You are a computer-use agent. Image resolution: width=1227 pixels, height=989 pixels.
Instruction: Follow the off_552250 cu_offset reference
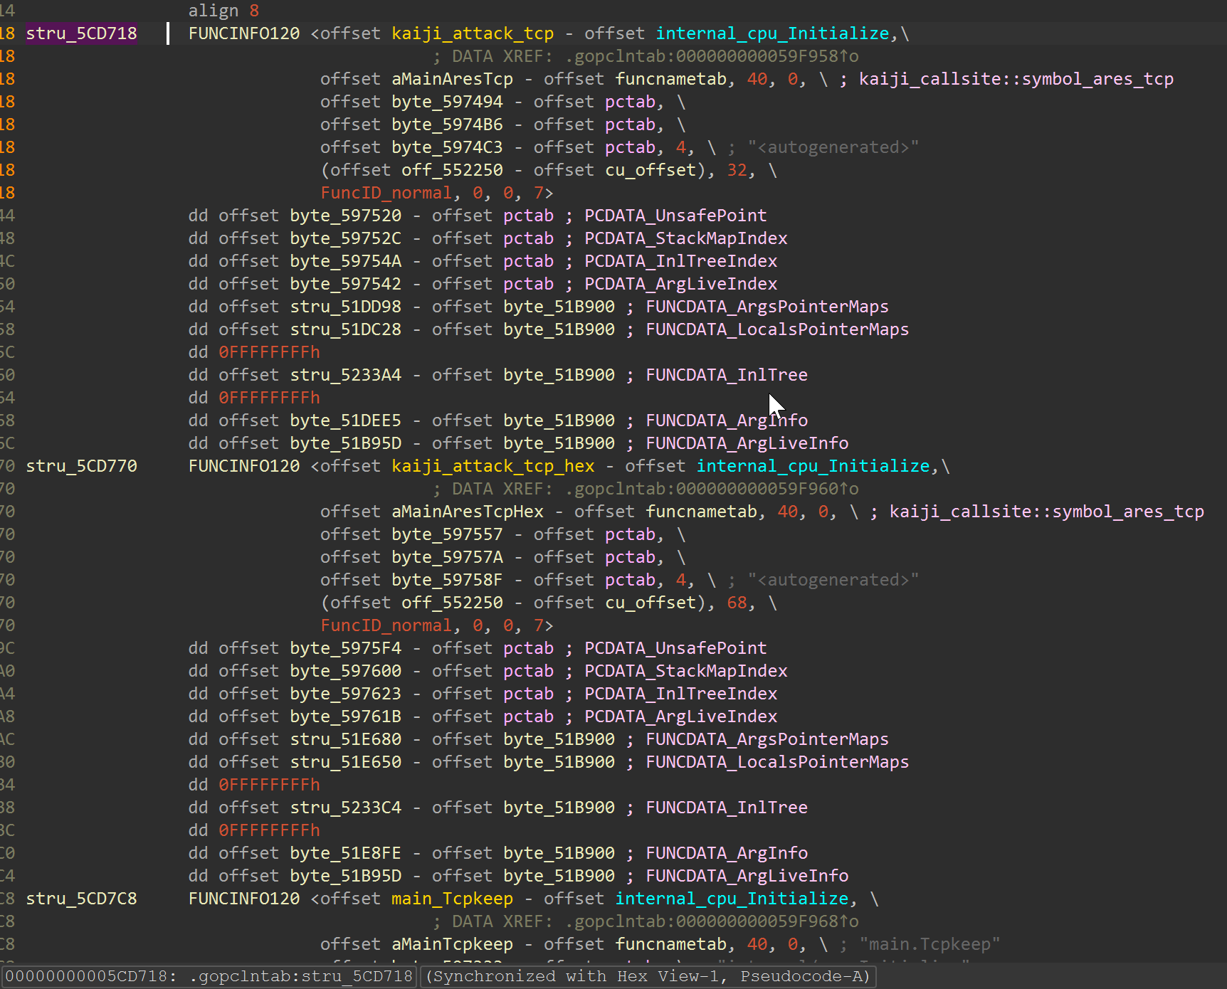451,169
